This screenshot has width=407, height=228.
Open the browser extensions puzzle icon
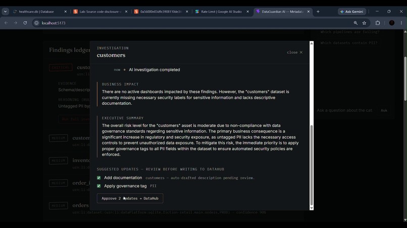pyautogui.click(x=378, y=23)
